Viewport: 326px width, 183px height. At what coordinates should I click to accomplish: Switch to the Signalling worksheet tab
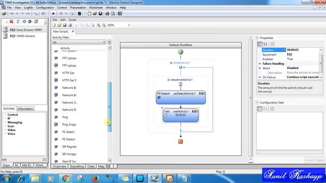point(77,166)
